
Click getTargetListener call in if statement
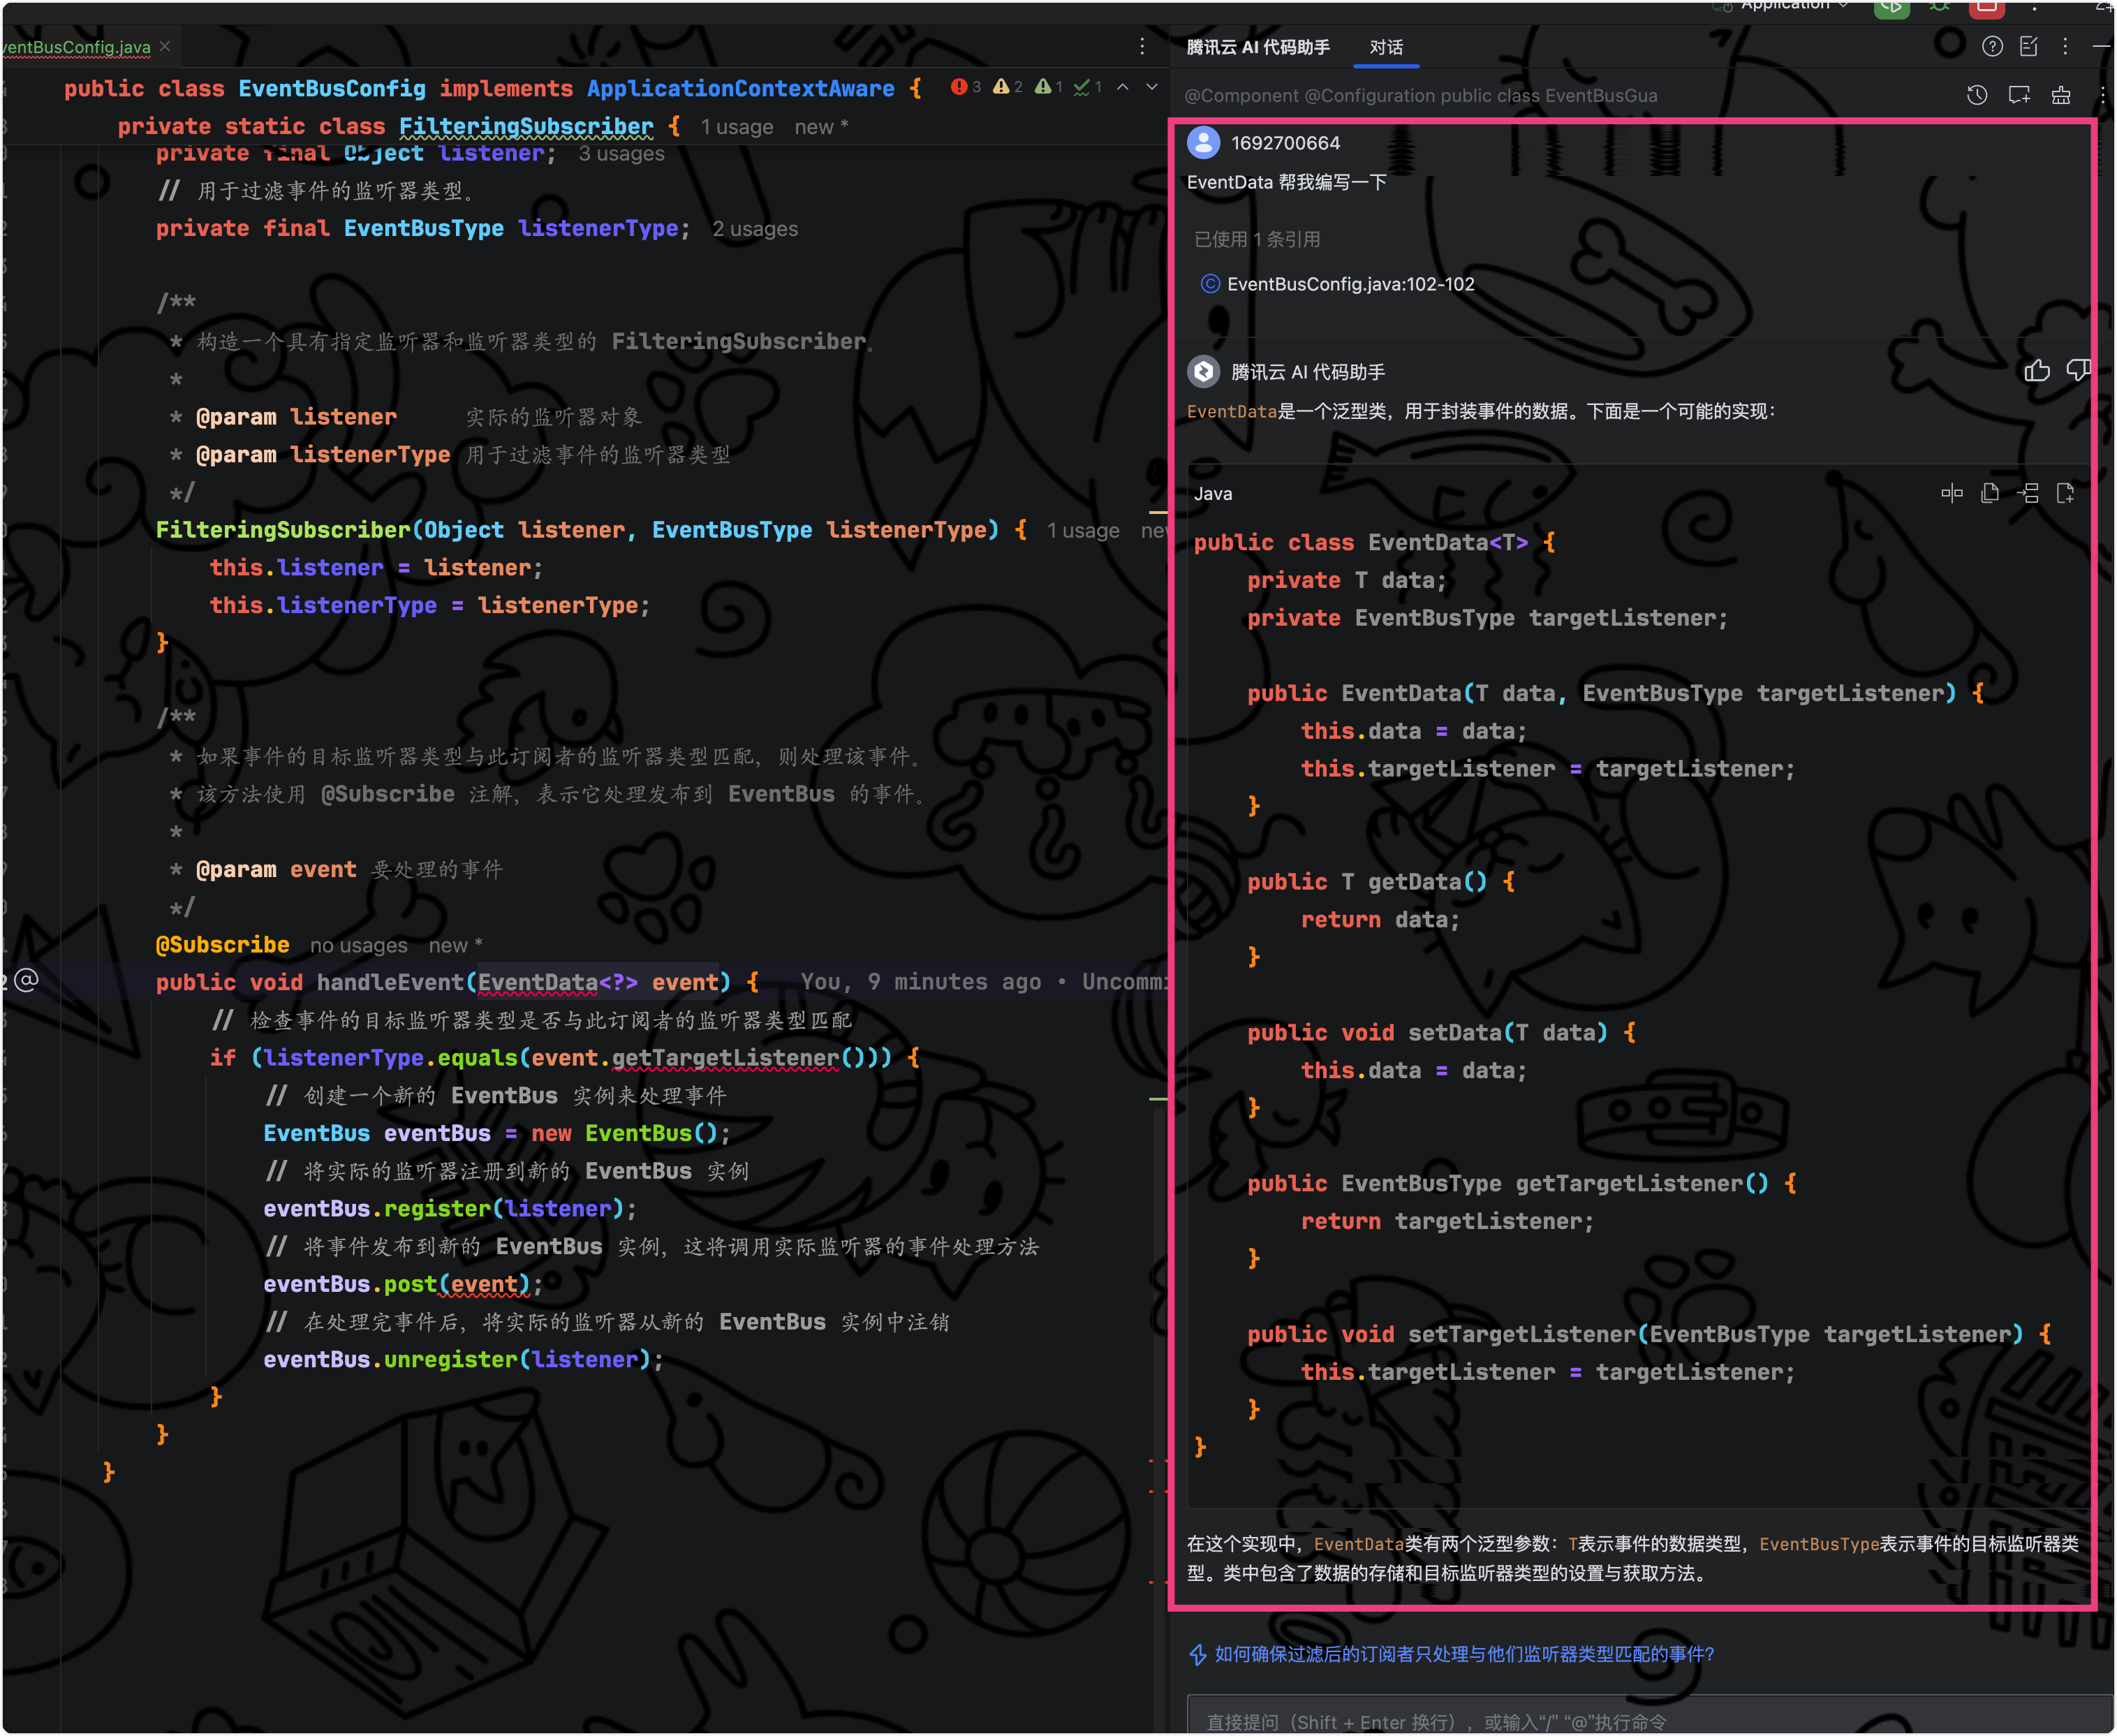725,1058
